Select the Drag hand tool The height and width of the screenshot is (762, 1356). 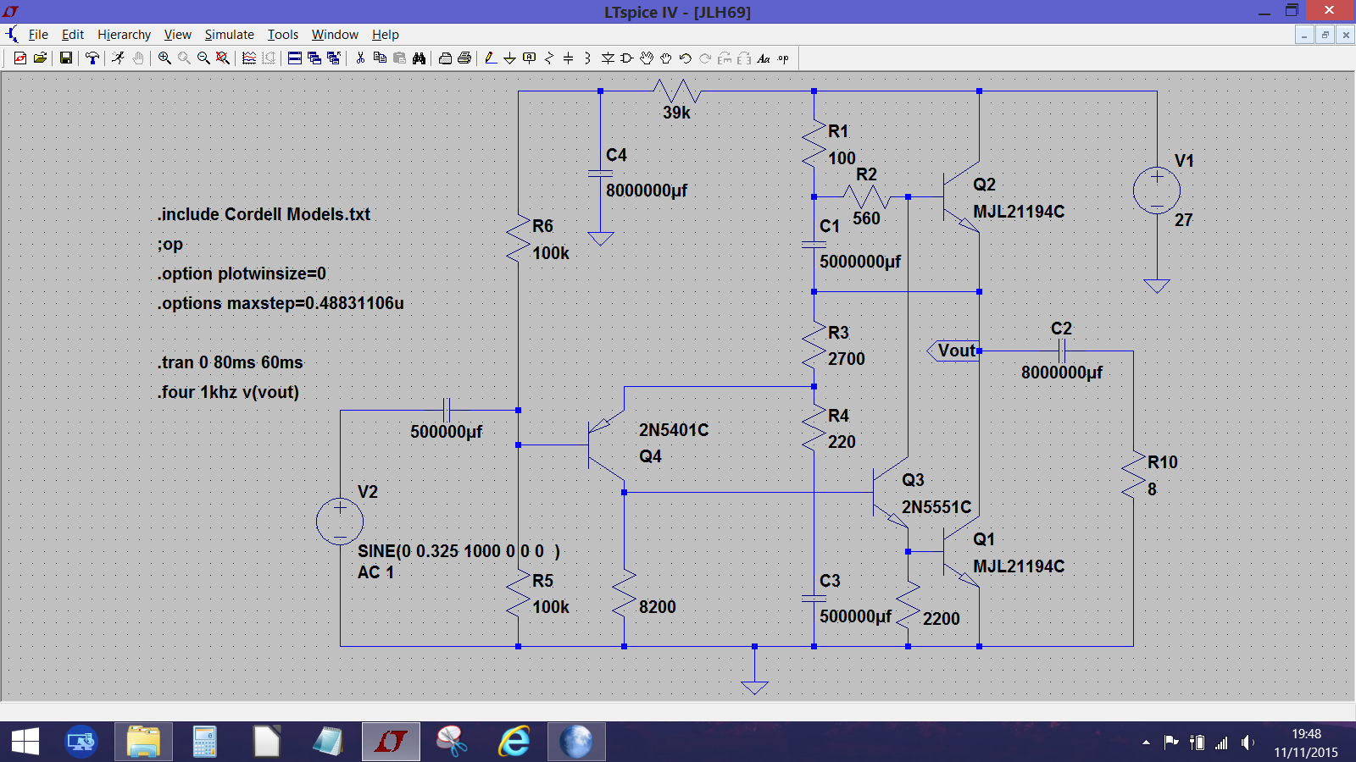666,58
